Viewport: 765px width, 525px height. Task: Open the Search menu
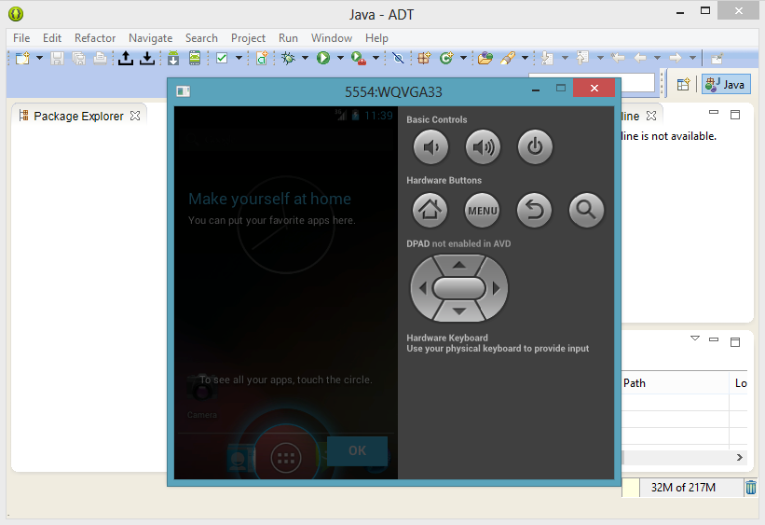tap(201, 38)
